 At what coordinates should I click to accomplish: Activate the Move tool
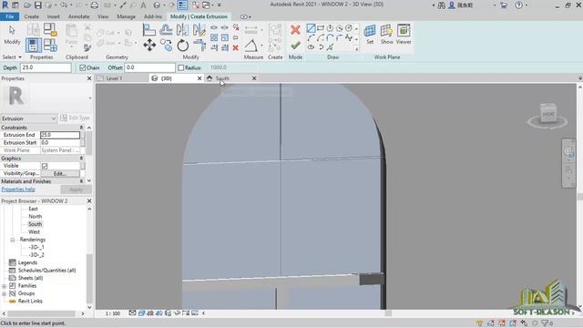click(149, 46)
